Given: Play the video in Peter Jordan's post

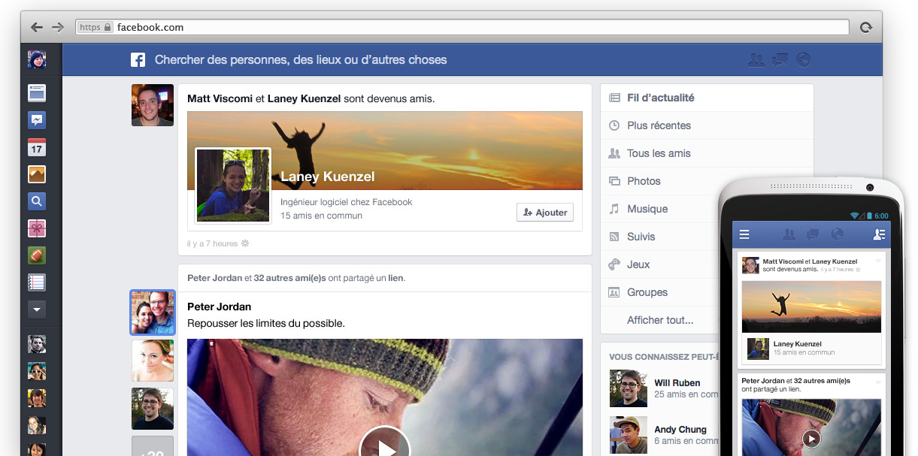Looking at the screenshot, I should 384,445.
